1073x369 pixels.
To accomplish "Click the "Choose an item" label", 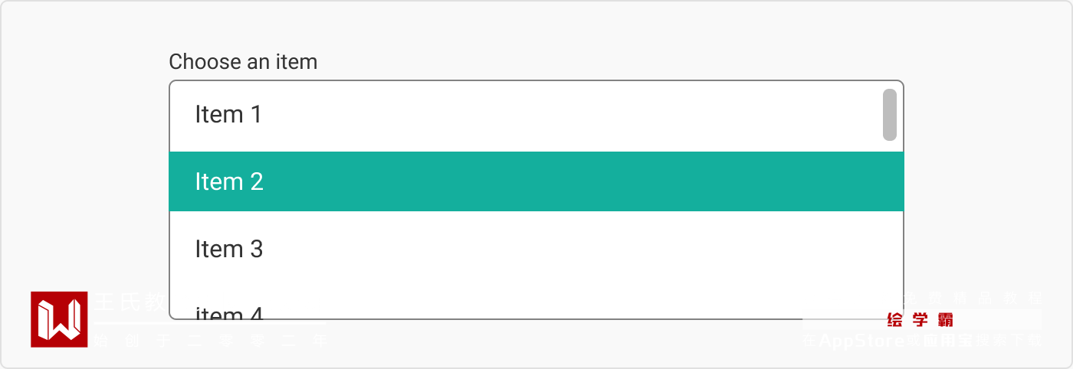I will 243,61.
